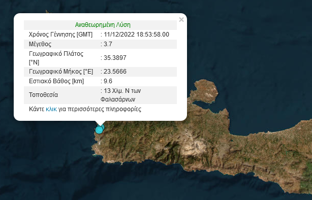
Task: Close the earthquake info popup
Action: pyautogui.click(x=181, y=19)
